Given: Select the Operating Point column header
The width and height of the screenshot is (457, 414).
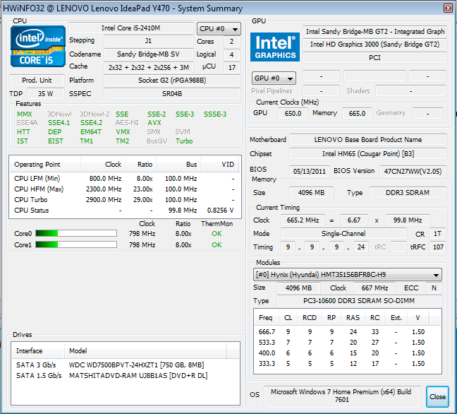Looking at the screenshot, I should [45, 165].
